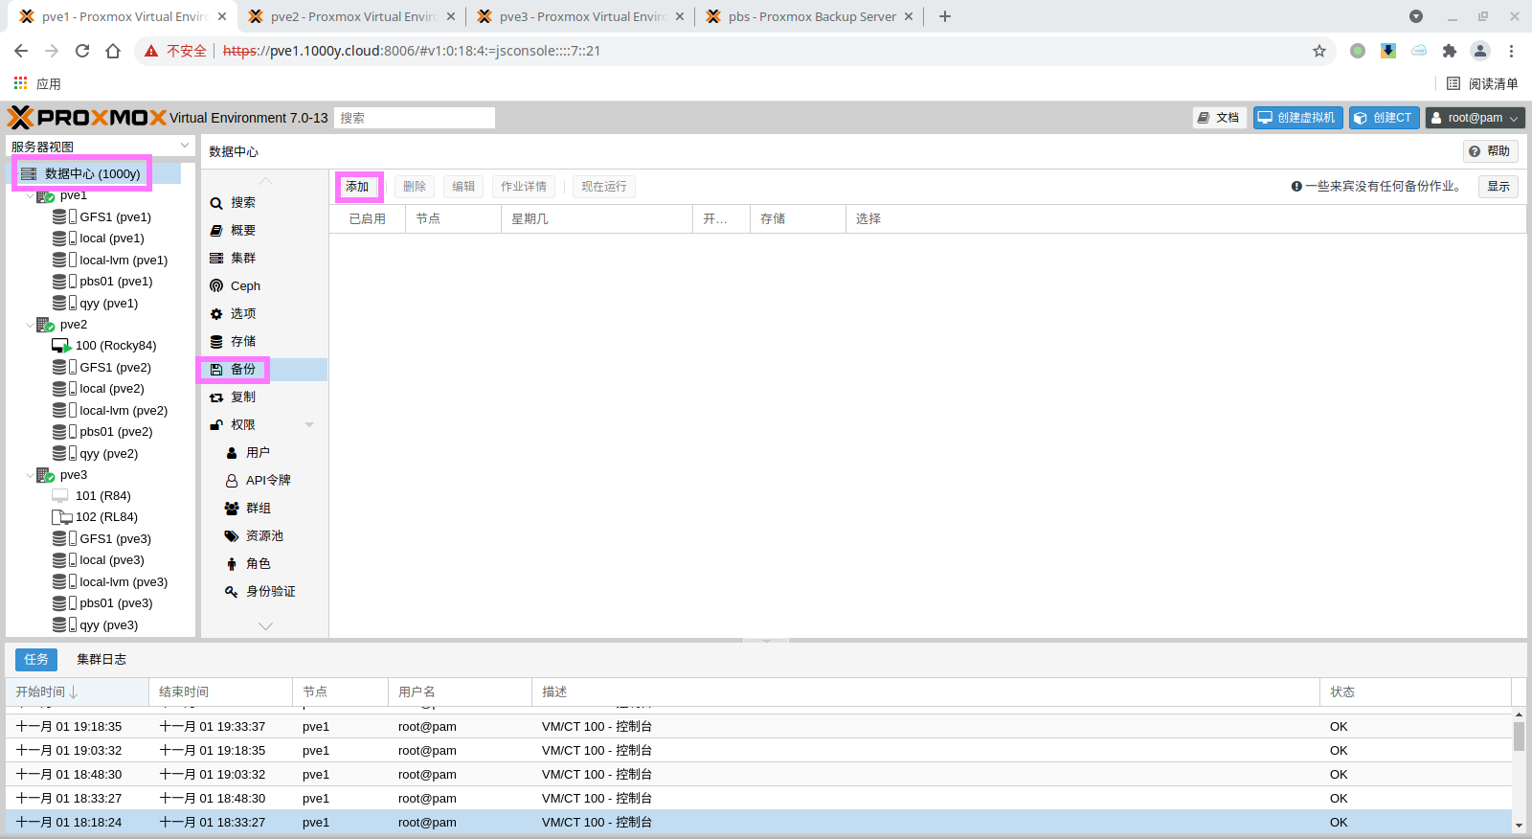Collapse the pve3 node tree
Viewport: 1532px width, 839px height.
click(x=29, y=475)
